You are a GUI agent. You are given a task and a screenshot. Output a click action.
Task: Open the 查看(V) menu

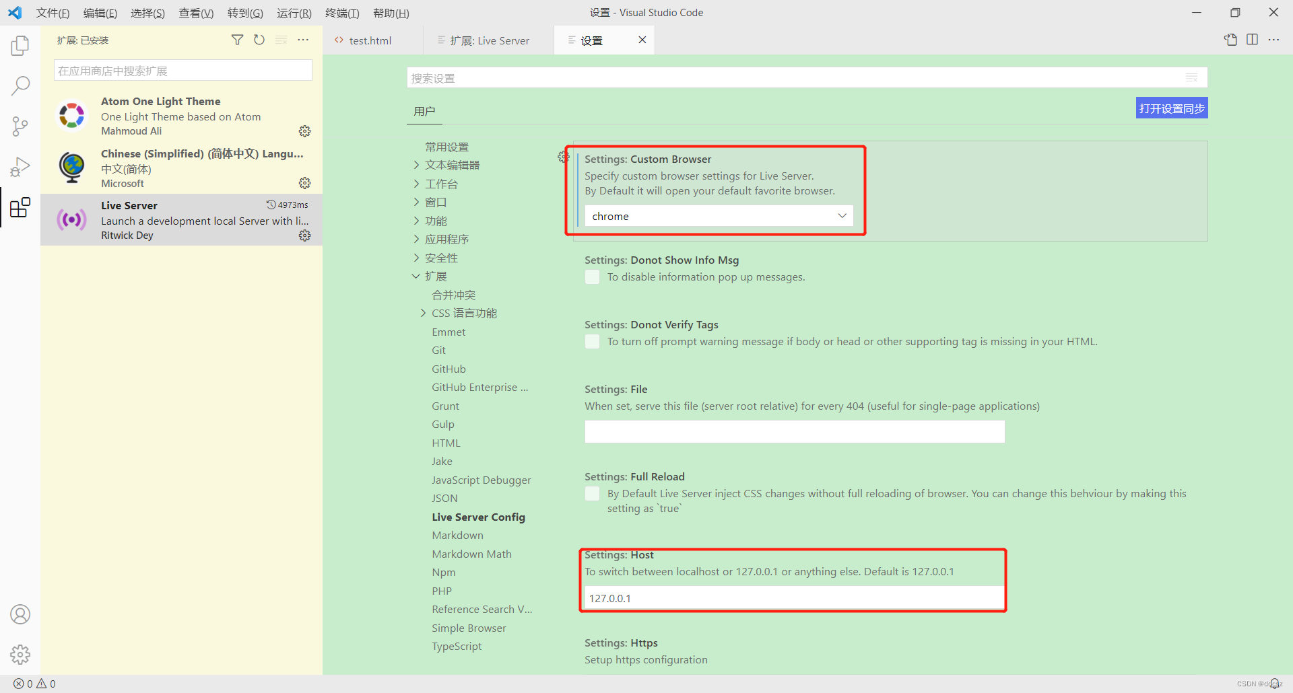click(x=196, y=13)
